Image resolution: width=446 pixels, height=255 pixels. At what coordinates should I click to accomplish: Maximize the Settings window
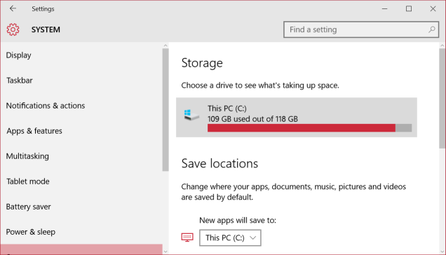[x=409, y=9]
